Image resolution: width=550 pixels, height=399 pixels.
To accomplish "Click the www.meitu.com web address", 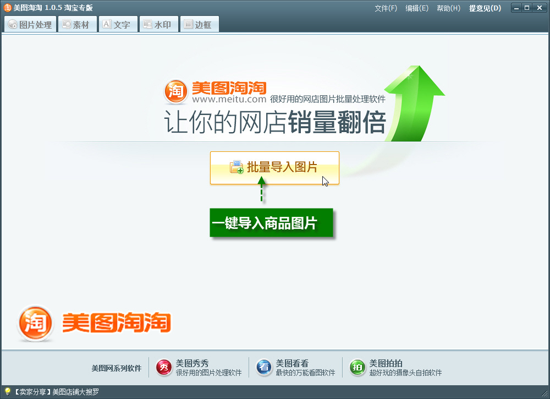I will tap(229, 99).
